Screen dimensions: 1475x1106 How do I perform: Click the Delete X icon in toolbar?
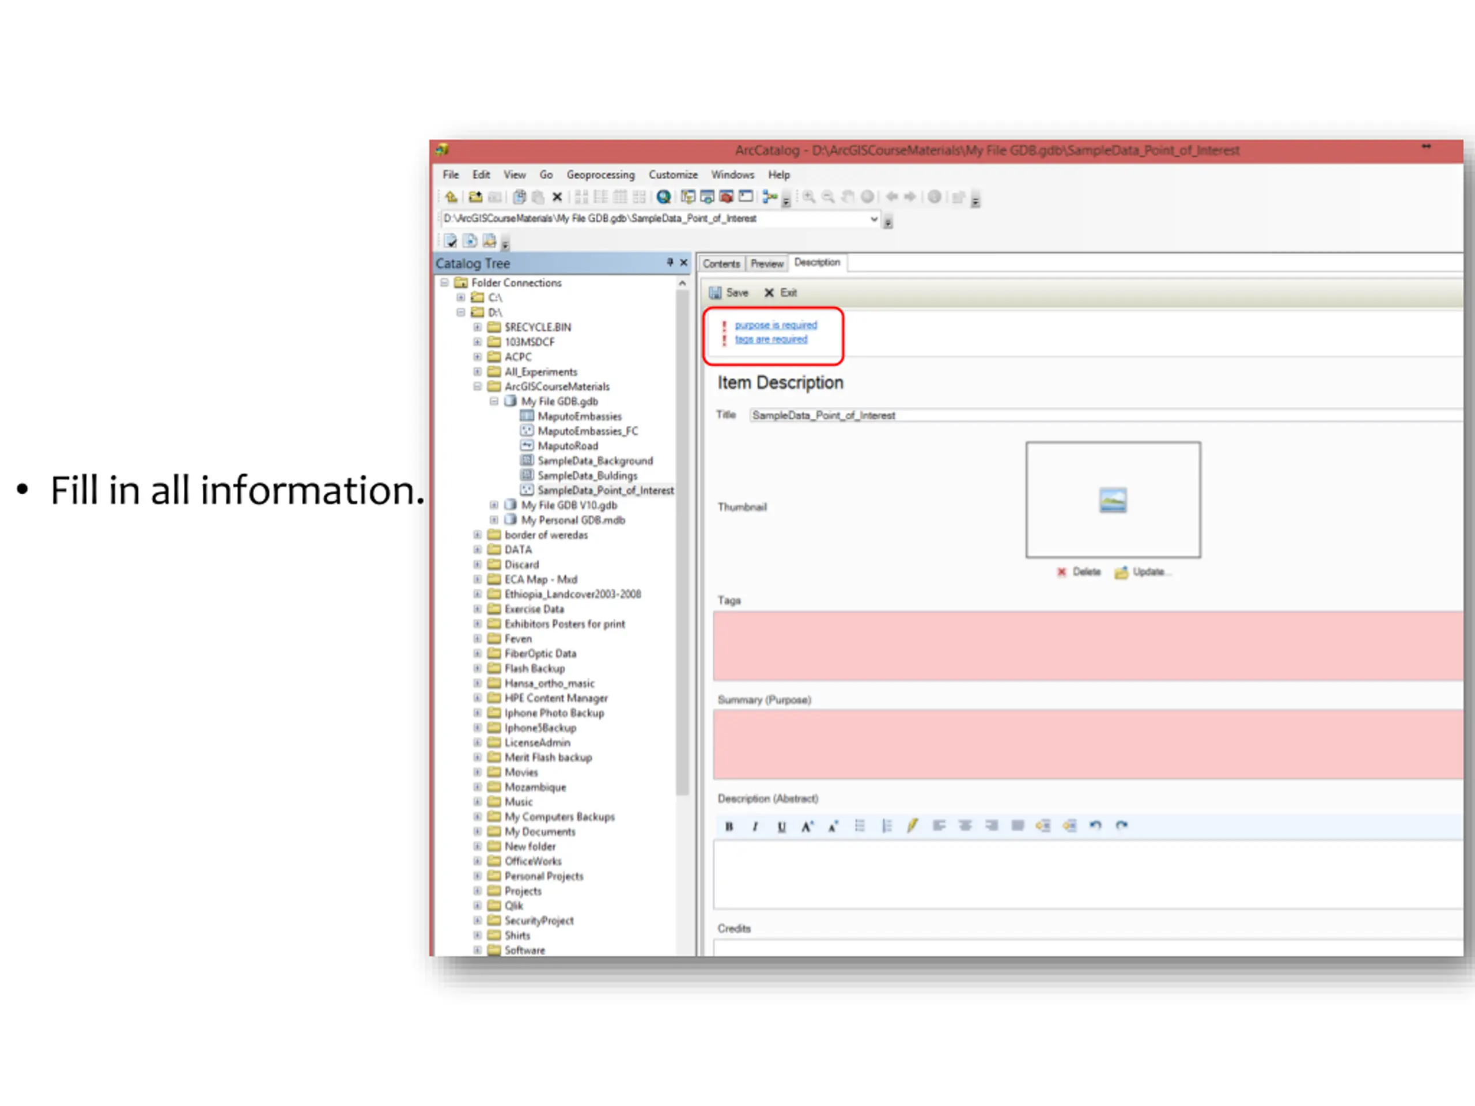click(558, 196)
